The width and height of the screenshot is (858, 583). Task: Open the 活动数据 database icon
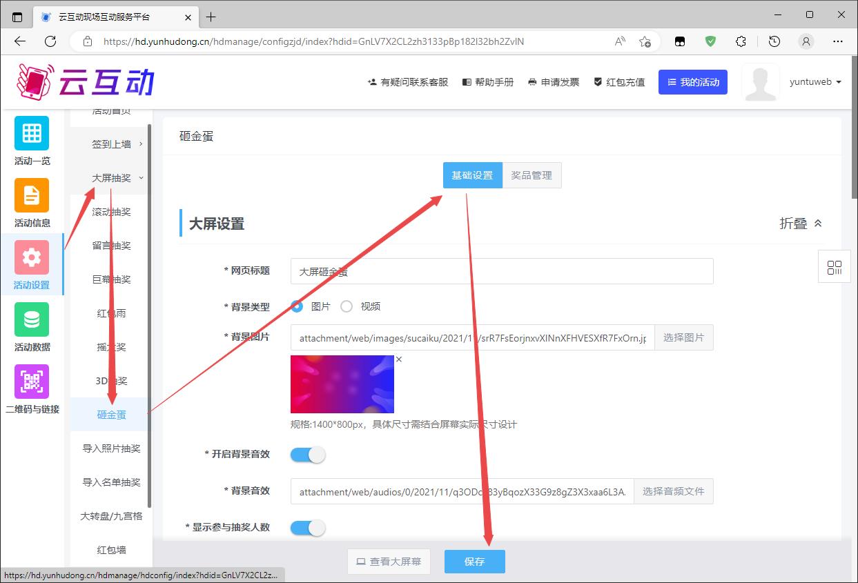[32, 319]
